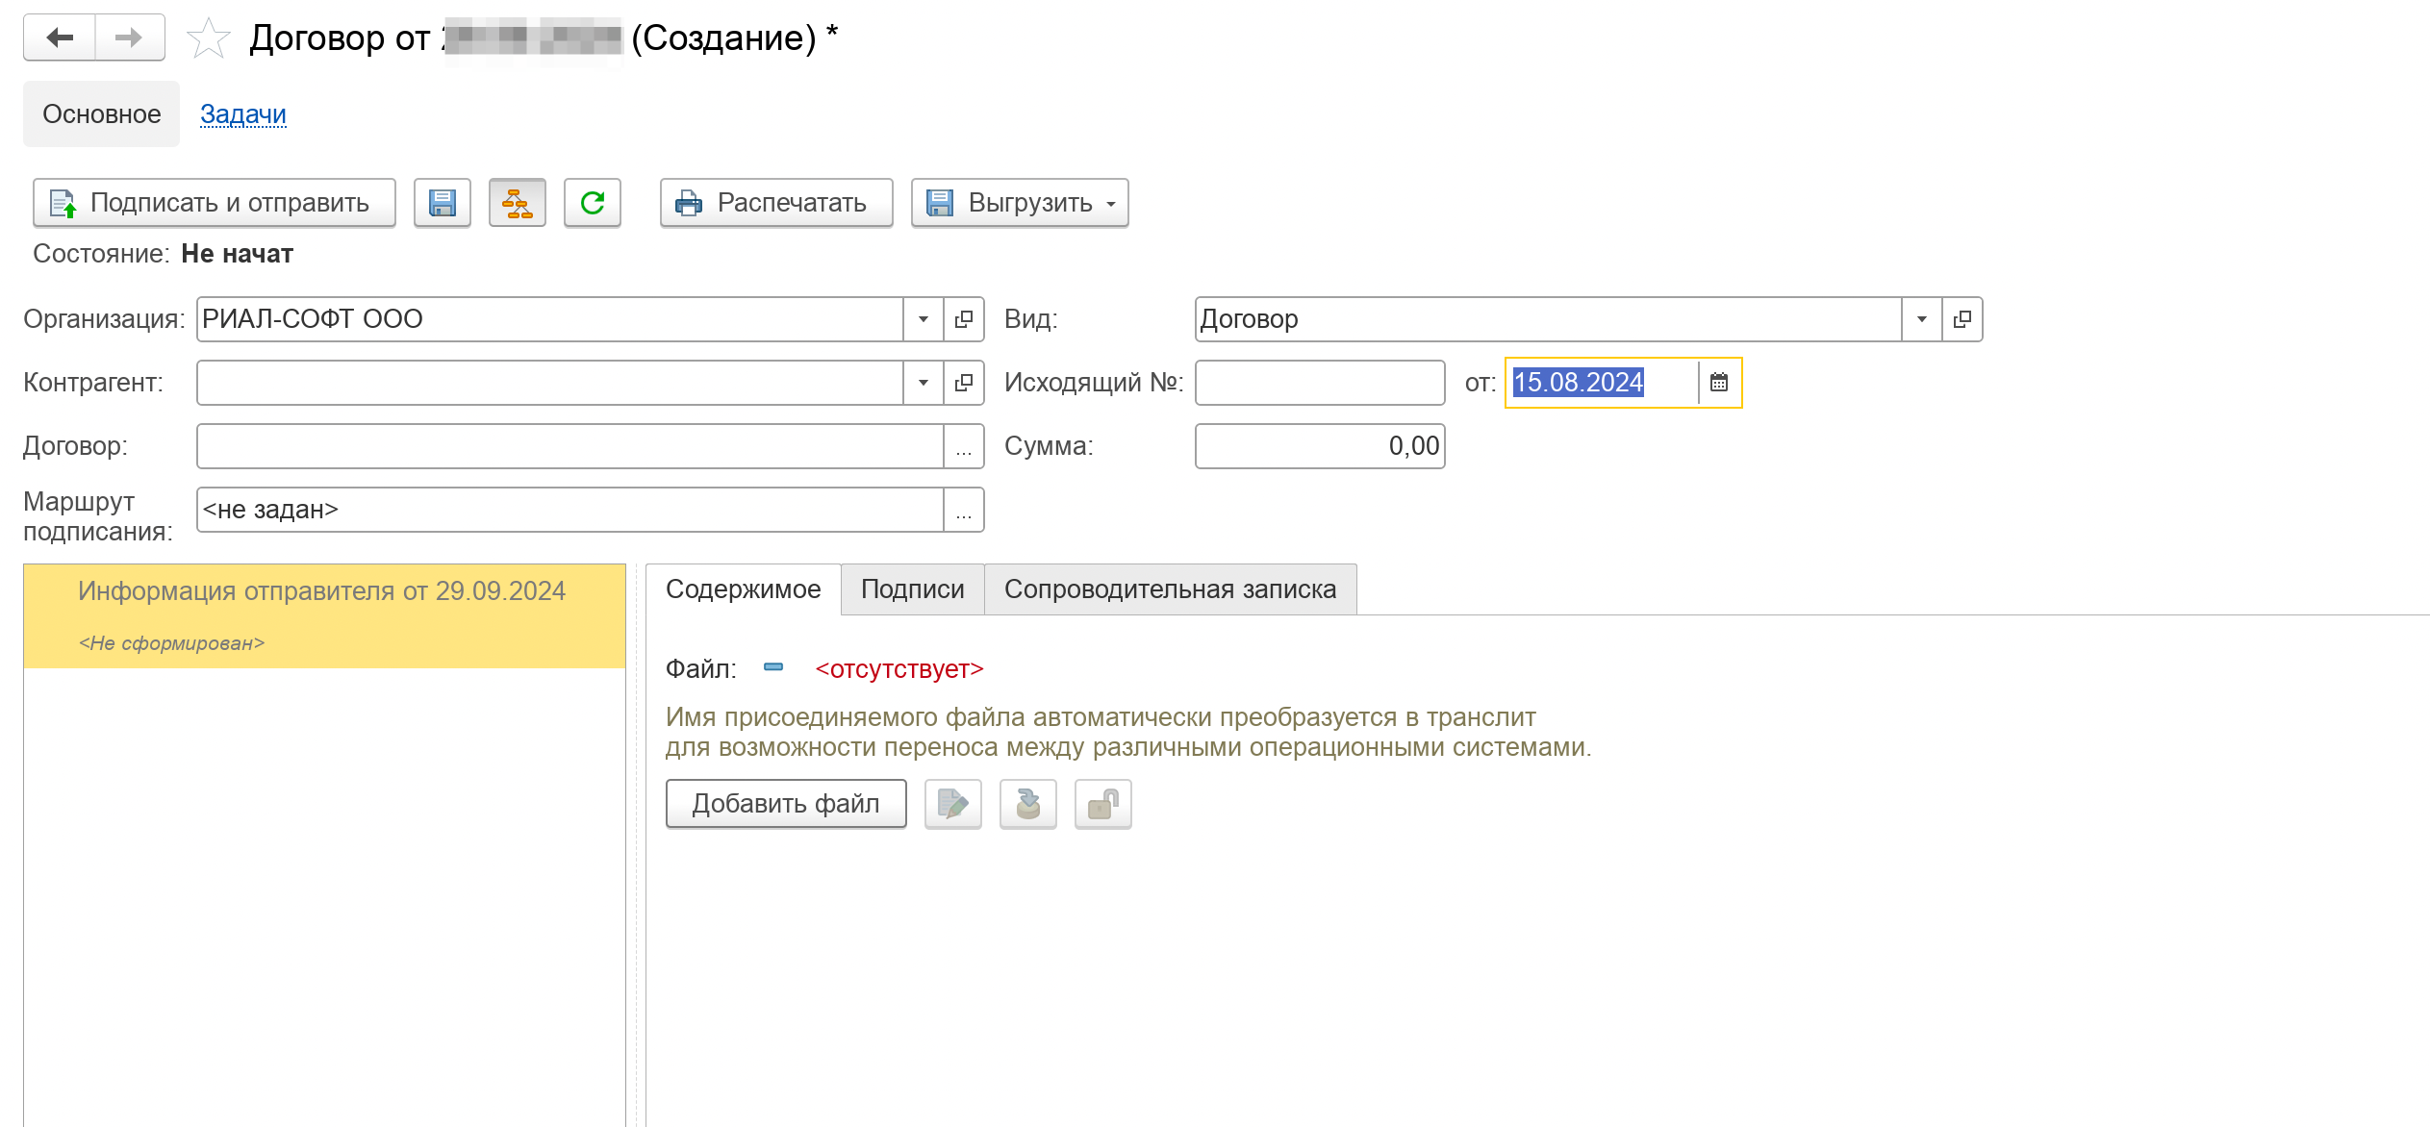Screen dimensions: 2430x1127
Task: Go forward with the right arrow button
Action: tap(129, 38)
